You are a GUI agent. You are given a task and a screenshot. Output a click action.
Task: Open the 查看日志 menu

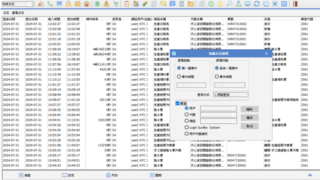18,13
